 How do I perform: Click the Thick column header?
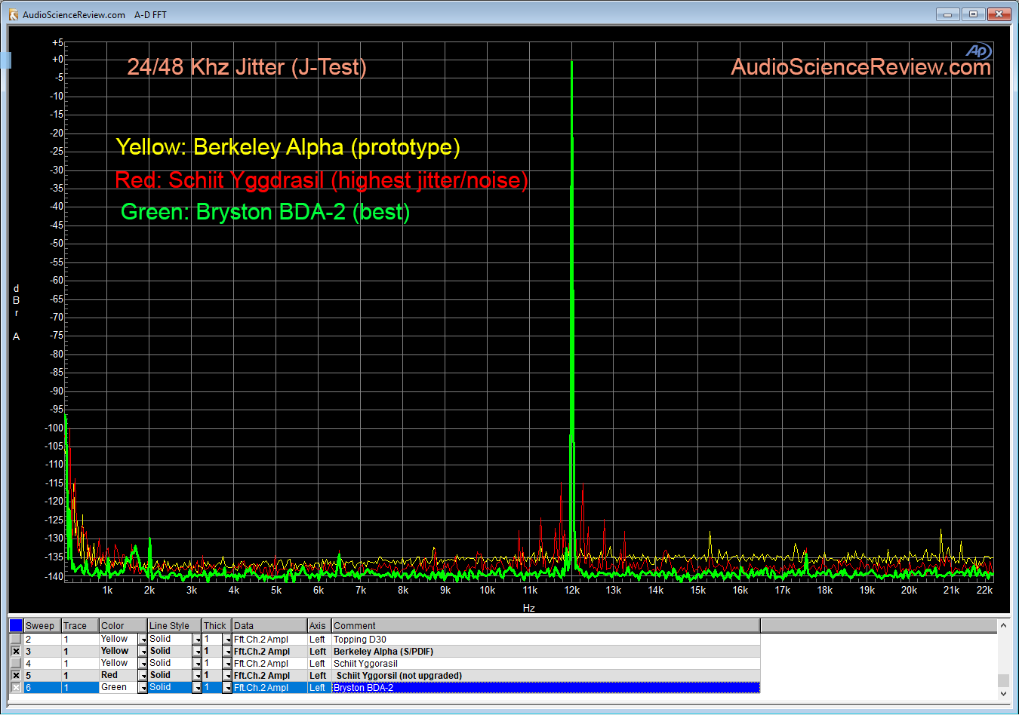pyautogui.click(x=217, y=625)
